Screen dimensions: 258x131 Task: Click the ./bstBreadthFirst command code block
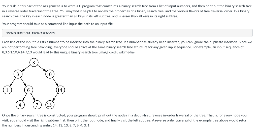point(127,33)
